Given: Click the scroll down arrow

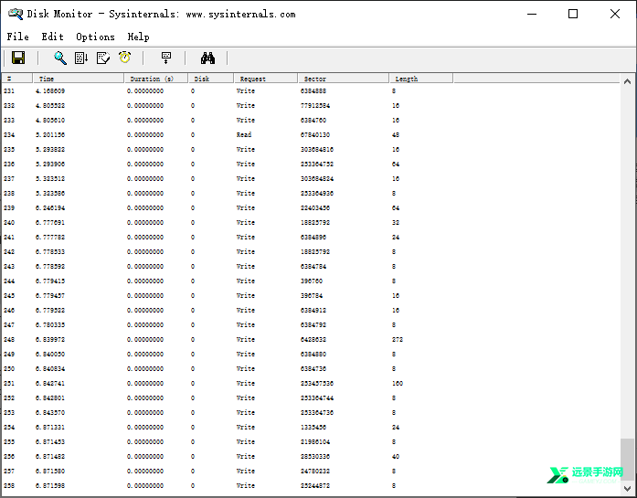Looking at the screenshot, I should (x=627, y=488).
